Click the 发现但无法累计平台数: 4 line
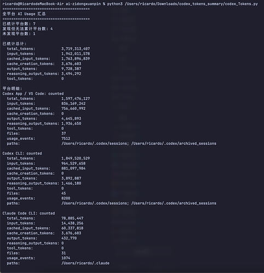Screen dimensions: 264x273 pyautogui.click(x=27, y=29)
